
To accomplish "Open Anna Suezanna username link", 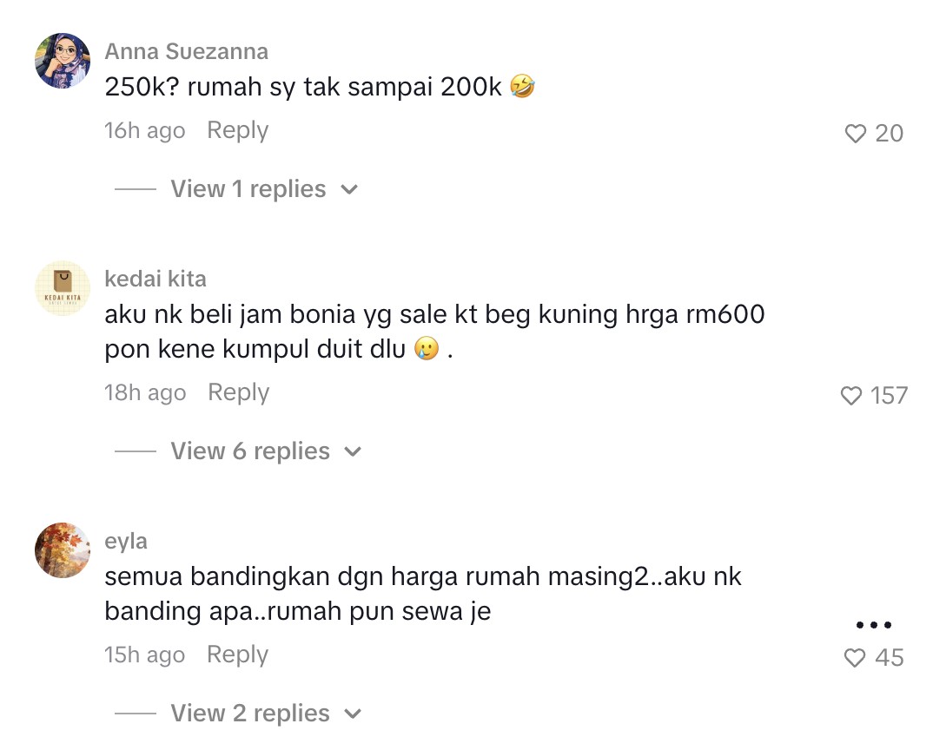I will pyautogui.click(x=186, y=52).
